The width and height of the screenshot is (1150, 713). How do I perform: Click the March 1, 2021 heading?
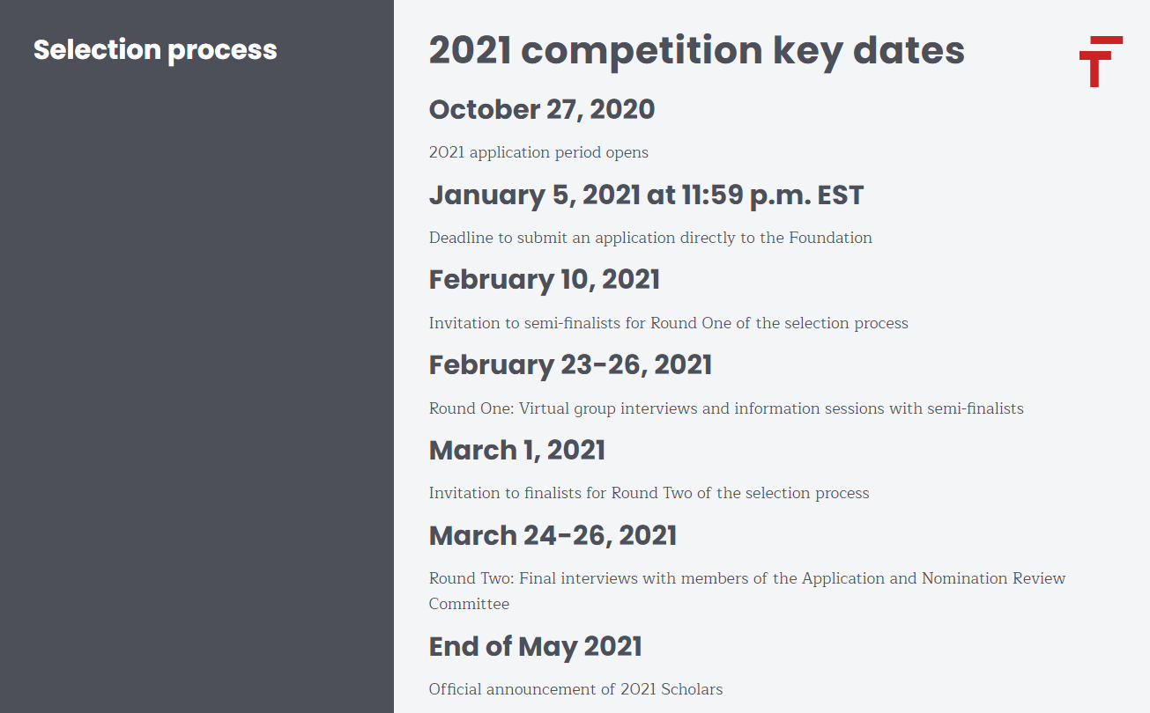coord(517,451)
